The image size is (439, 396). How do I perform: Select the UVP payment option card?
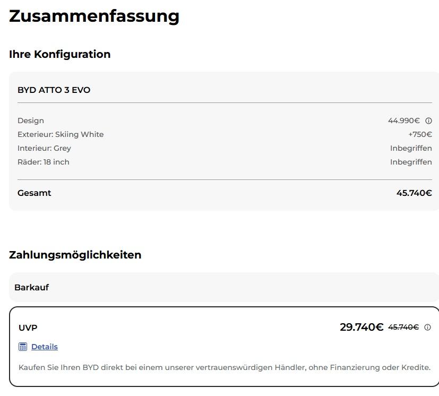pyautogui.click(x=224, y=347)
